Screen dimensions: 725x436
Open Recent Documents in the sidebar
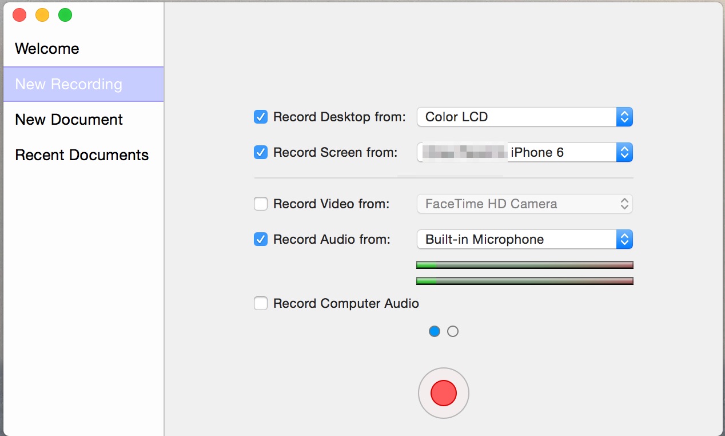click(x=82, y=155)
